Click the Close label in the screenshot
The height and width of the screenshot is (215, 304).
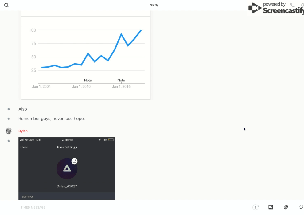pyautogui.click(x=24, y=147)
